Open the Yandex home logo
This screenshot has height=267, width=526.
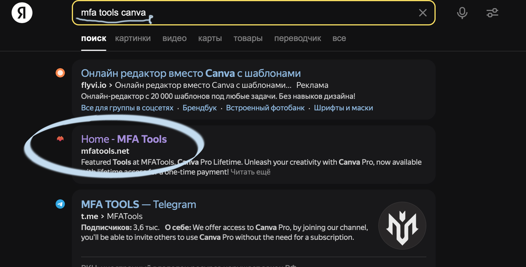click(22, 13)
